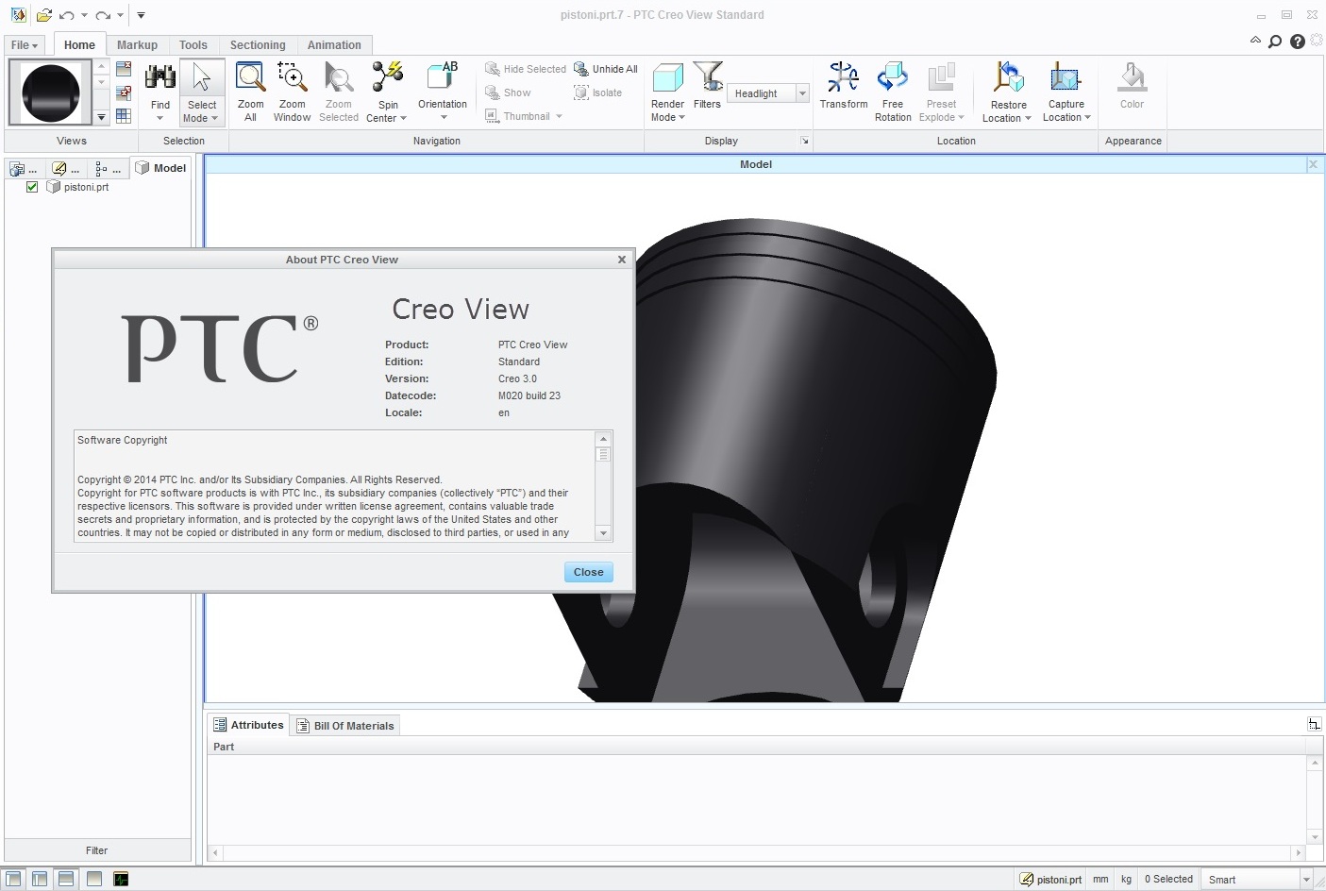Click the console monitor icon in the status bar
The width and height of the screenshot is (1326, 891).
pyautogui.click(x=121, y=879)
